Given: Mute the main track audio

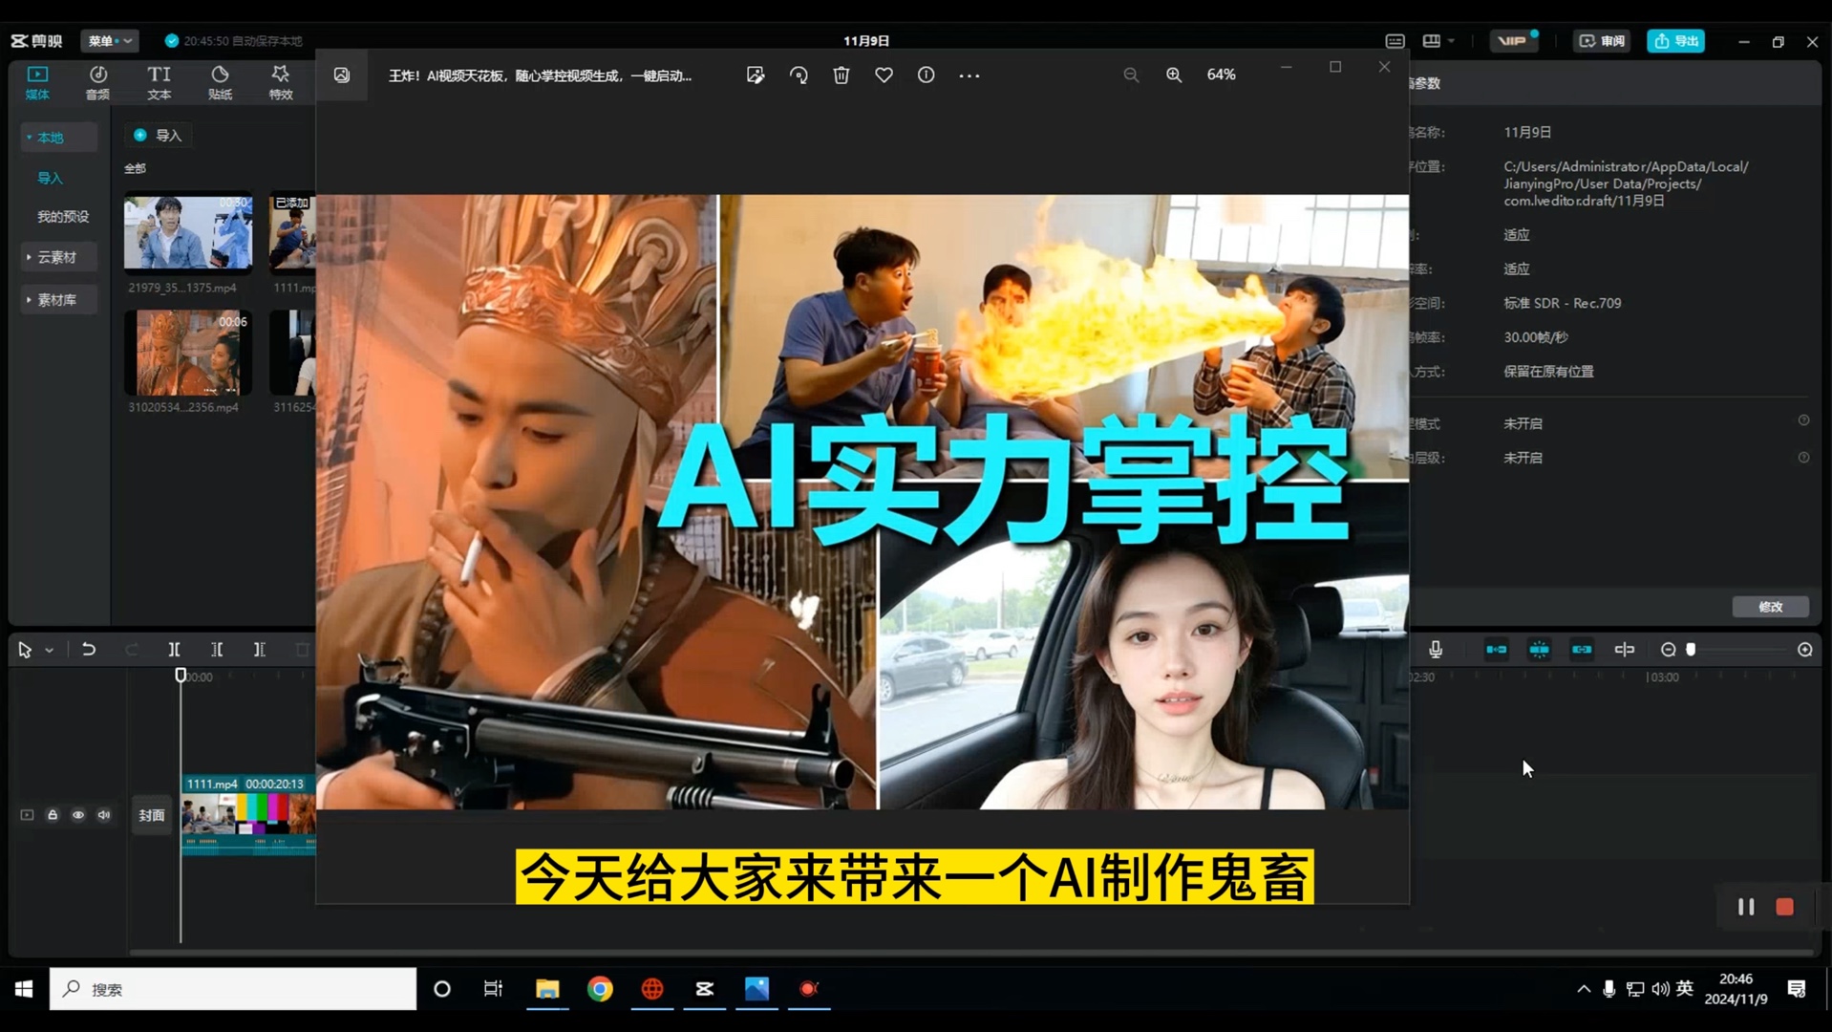Looking at the screenshot, I should click(x=104, y=815).
